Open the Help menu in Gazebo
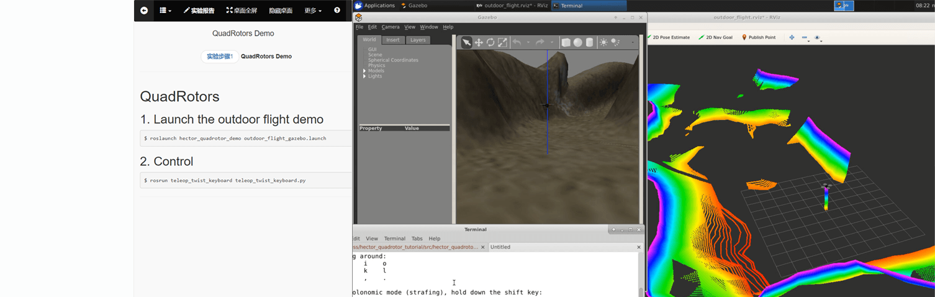Image resolution: width=935 pixels, height=297 pixels. point(448,27)
